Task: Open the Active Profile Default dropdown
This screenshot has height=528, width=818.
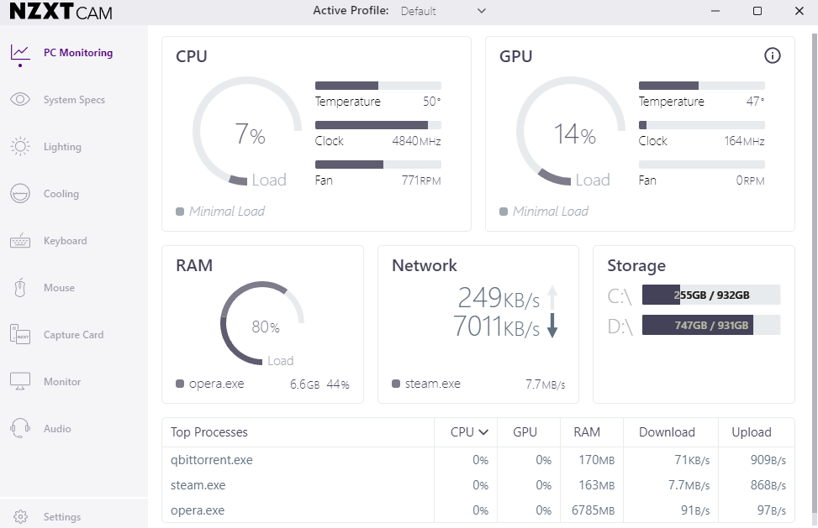Action: click(443, 11)
